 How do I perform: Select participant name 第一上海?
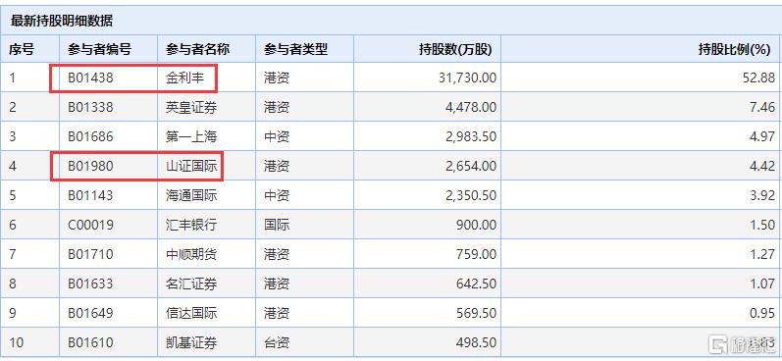[191, 136]
